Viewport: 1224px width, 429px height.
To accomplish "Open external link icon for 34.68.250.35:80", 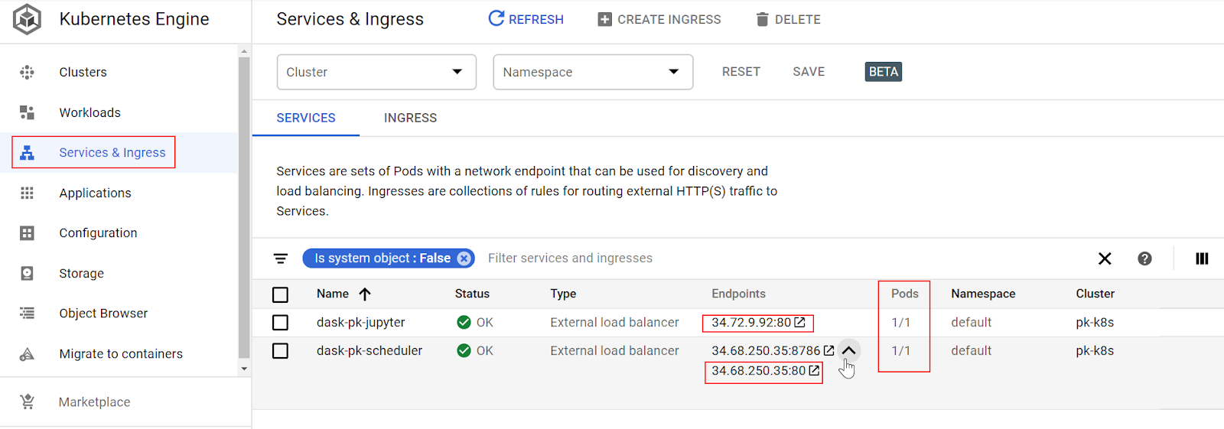I will tap(814, 370).
